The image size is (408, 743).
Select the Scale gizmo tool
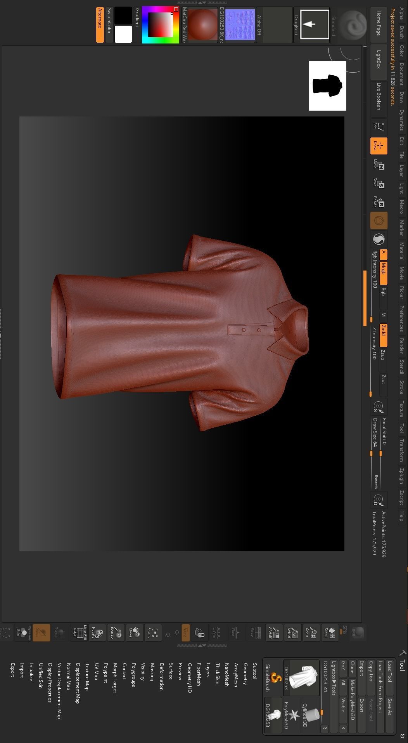379,184
